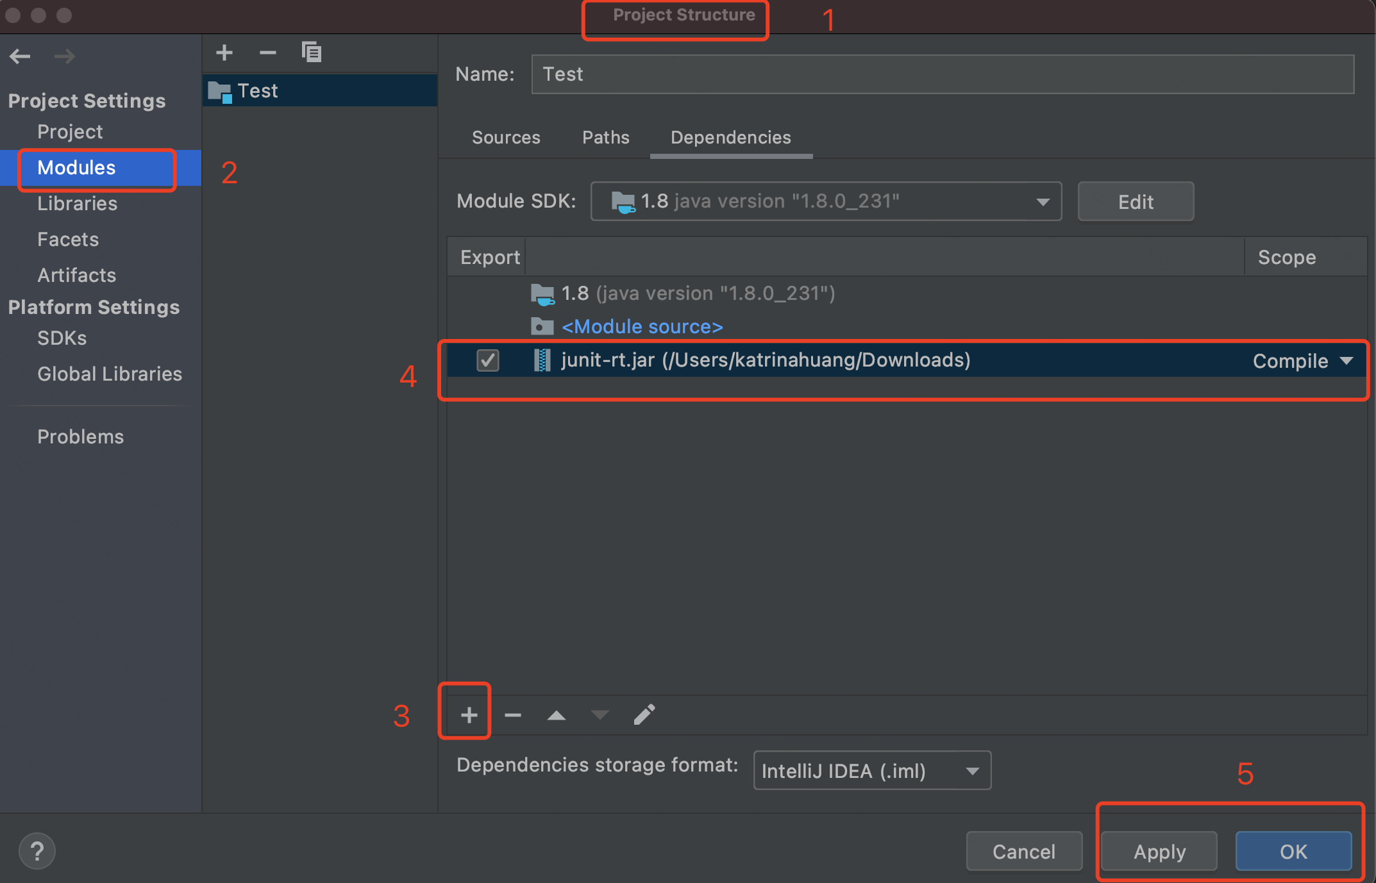Image resolution: width=1376 pixels, height=883 pixels.
Task: Select the Module source entry in the list
Action: click(x=642, y=327)
